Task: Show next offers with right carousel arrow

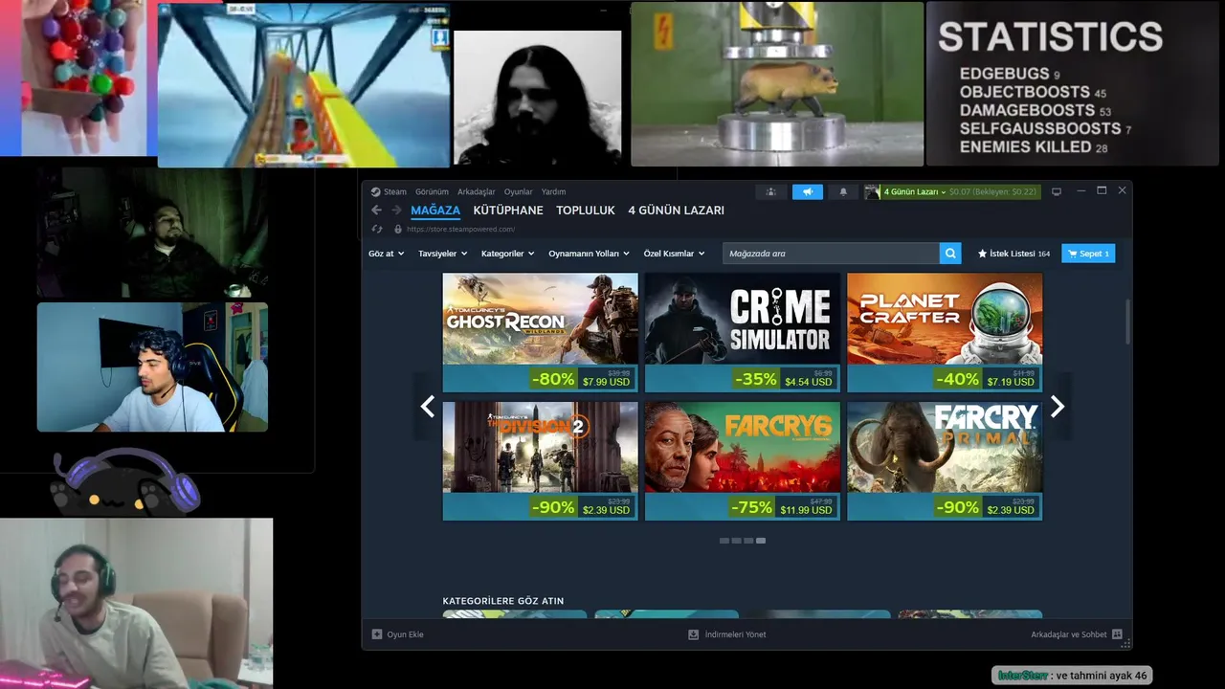Action: point(1058,407)
